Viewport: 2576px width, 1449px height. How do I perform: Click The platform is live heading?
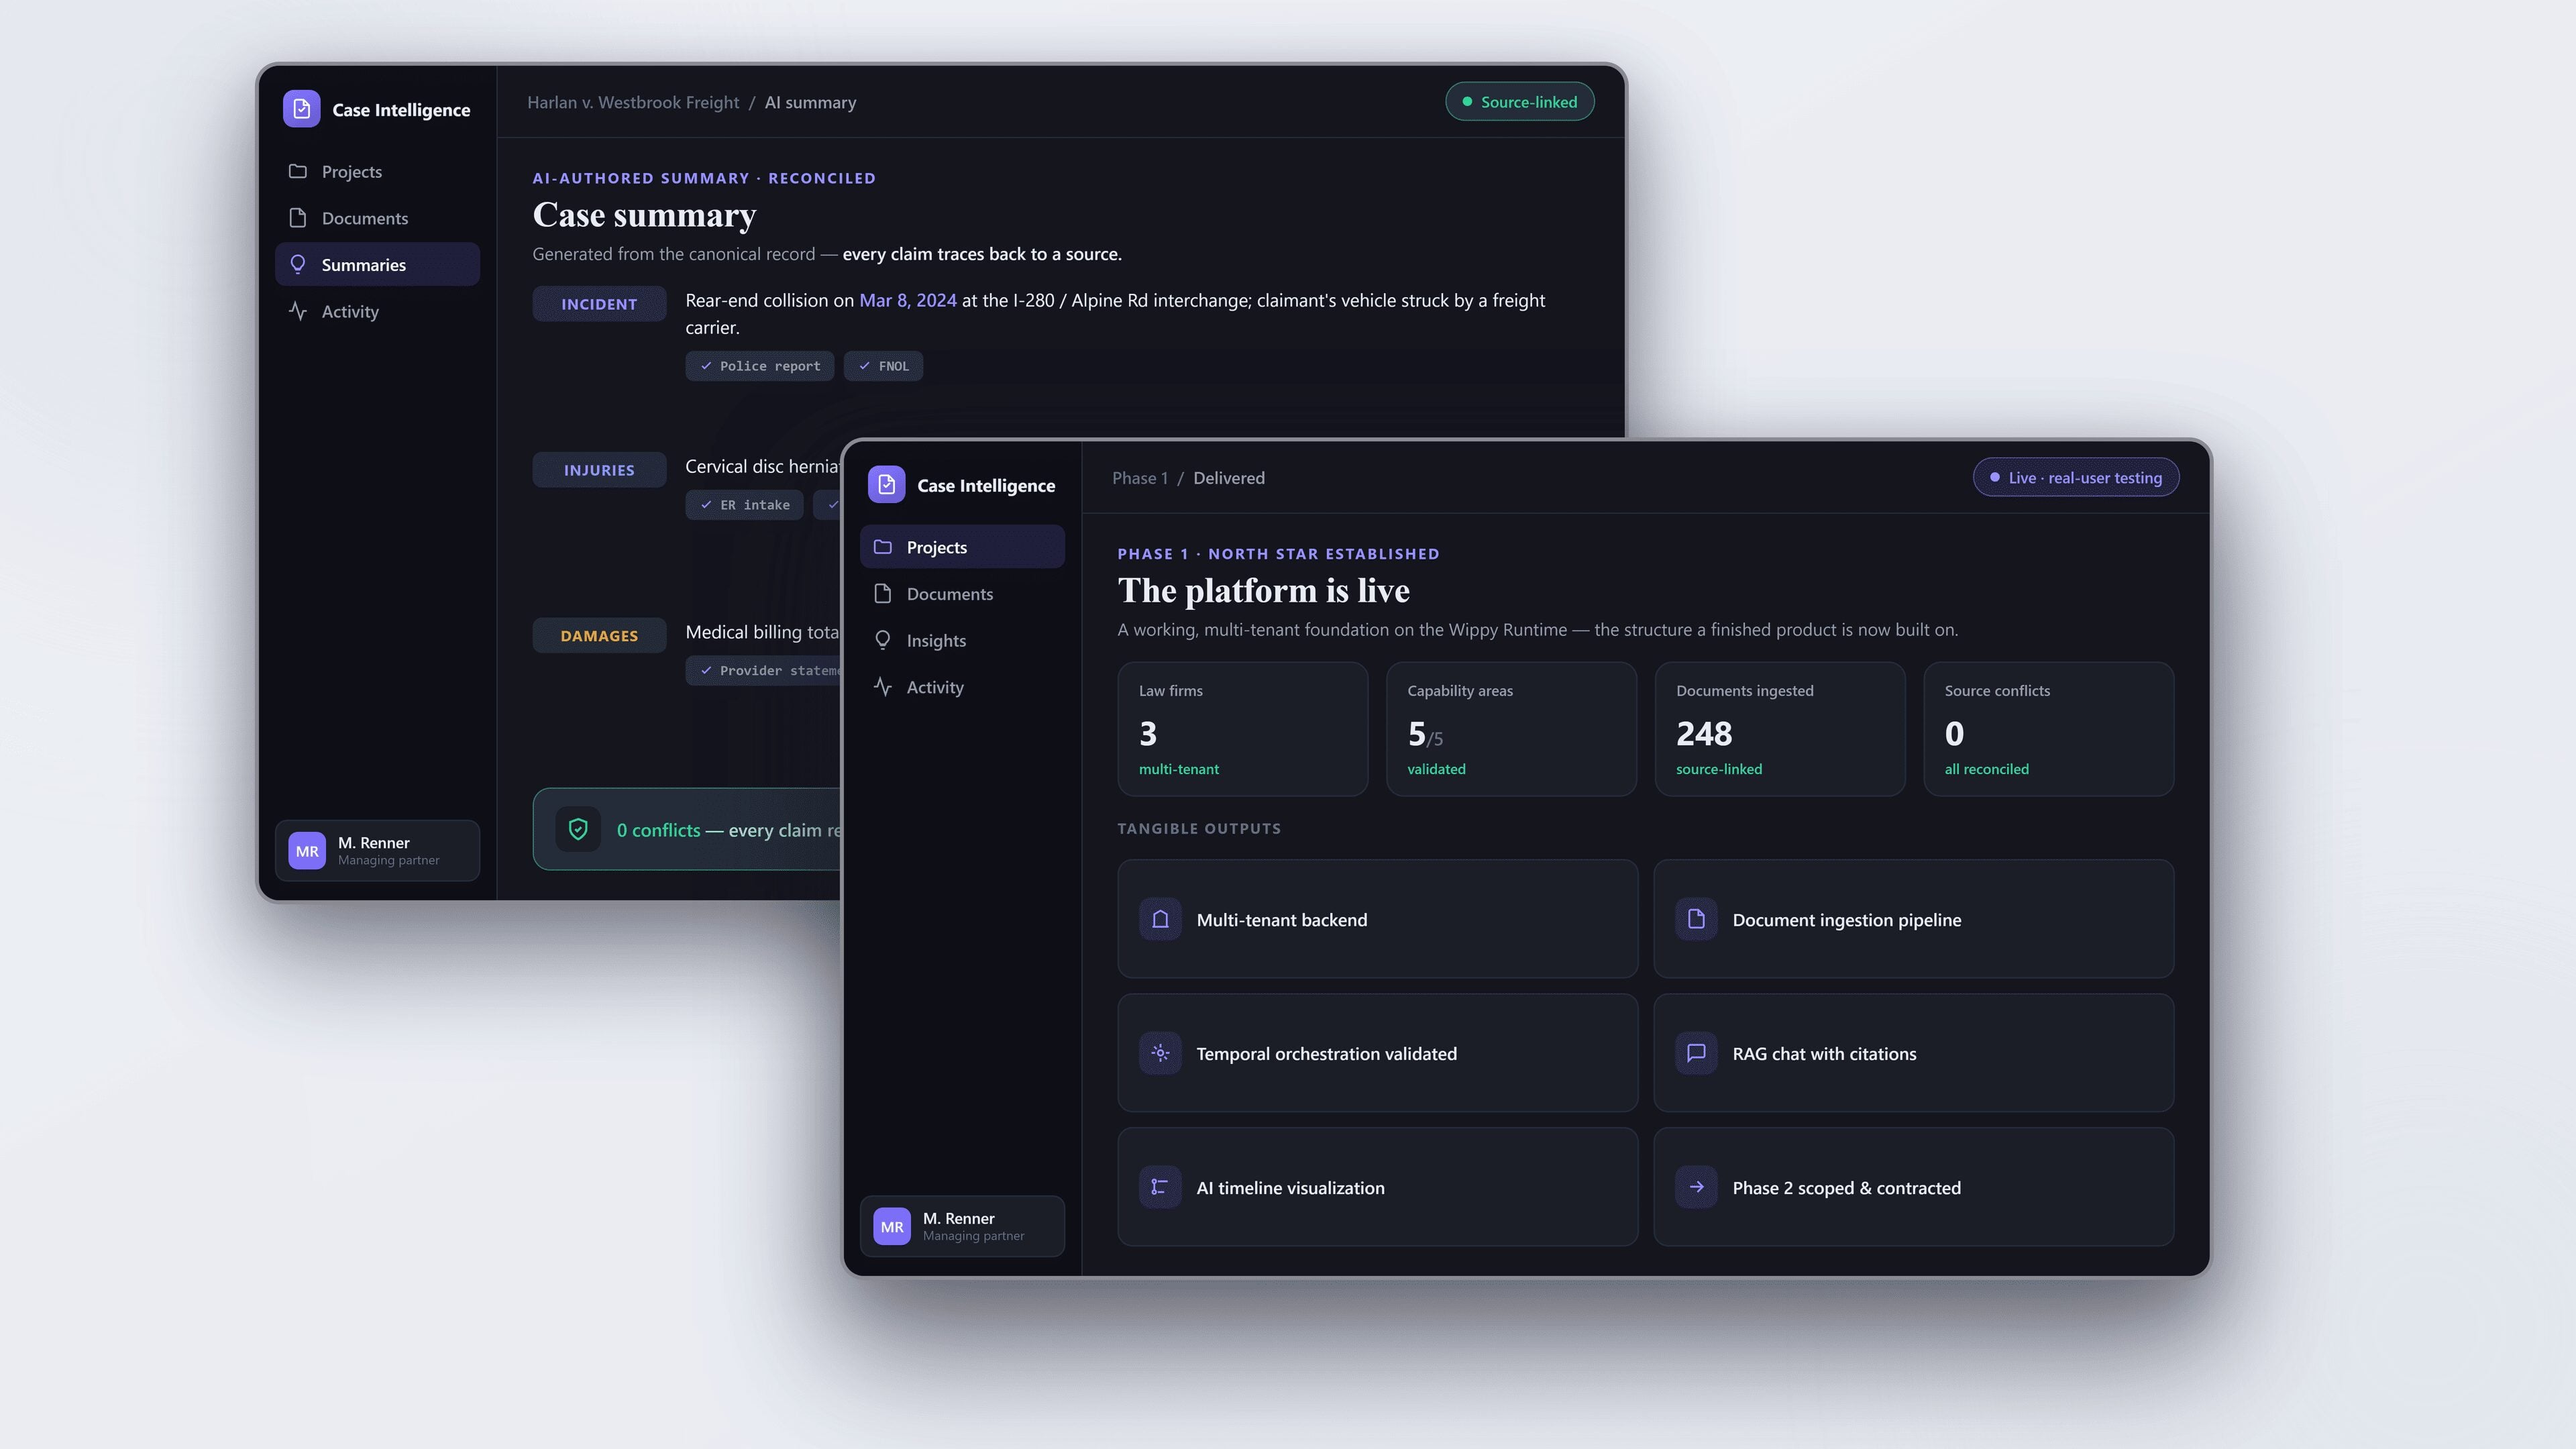1264,591
